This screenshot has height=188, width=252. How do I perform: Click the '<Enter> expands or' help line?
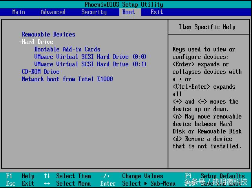click(201, 64)
